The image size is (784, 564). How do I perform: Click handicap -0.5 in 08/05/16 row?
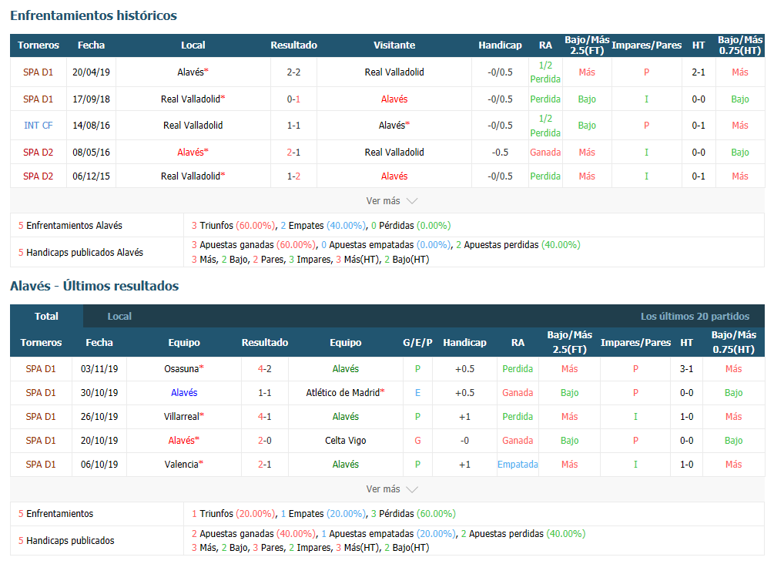coord(500,152)
